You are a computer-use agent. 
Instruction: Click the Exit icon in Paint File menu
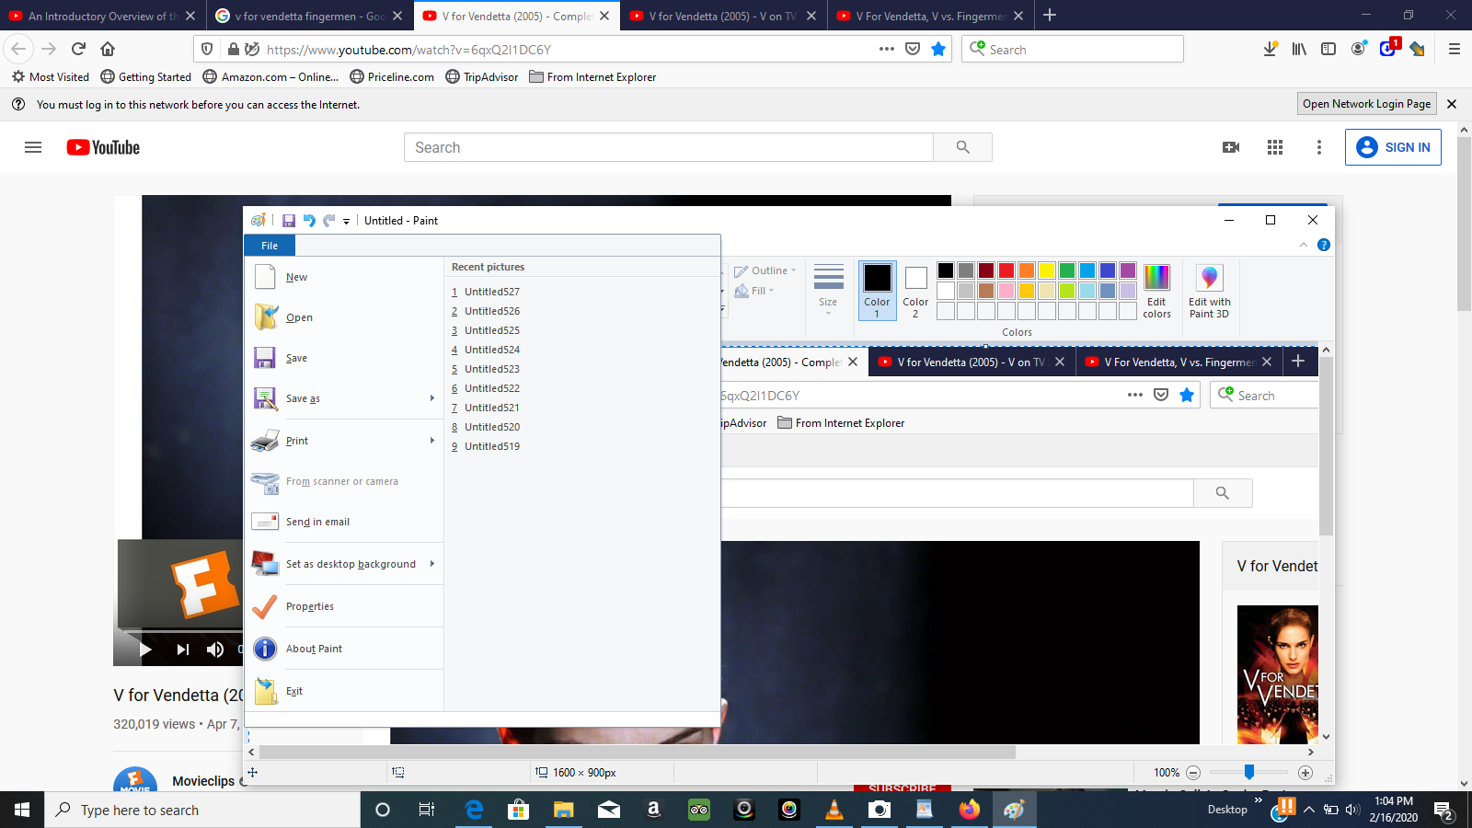tap(265, 691)
